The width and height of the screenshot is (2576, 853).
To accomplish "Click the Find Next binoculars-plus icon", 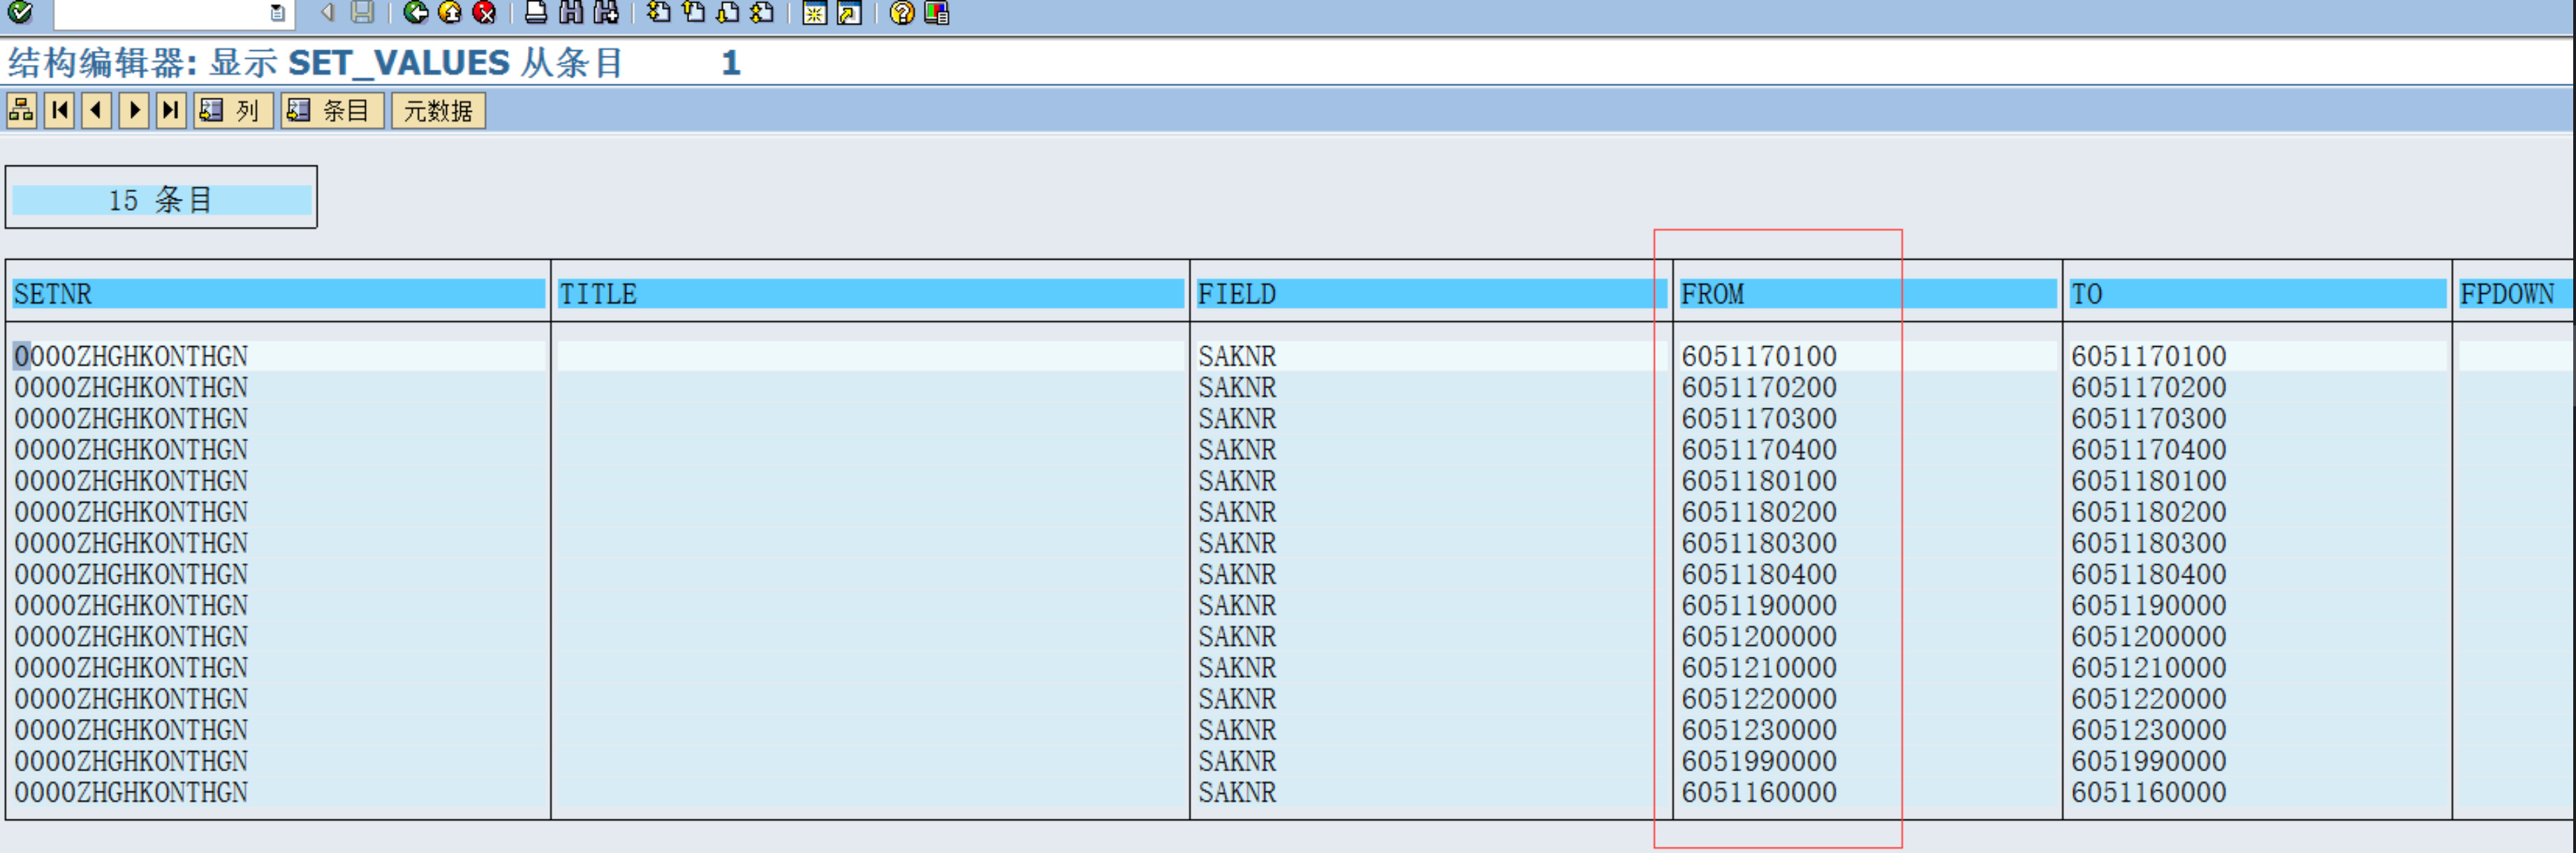I will click(605, 12).
